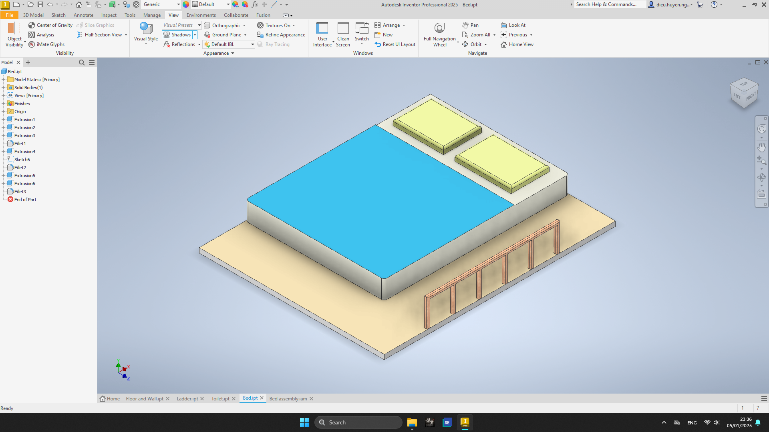Image resolution: width=769 pixels, height=432 pixels.
Task: Toggle iMate Glyphs display
Action: pyautogui.click(x=46, y=44)
